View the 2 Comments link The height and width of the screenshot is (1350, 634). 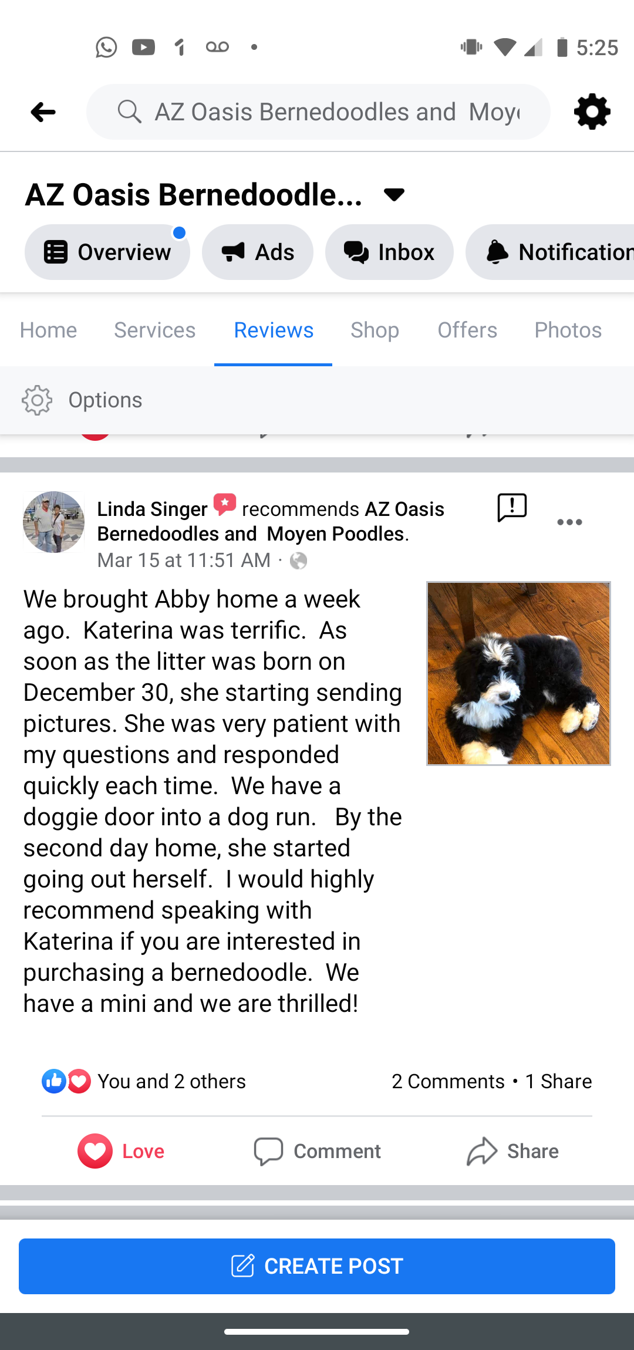[x=448, y=1081]
